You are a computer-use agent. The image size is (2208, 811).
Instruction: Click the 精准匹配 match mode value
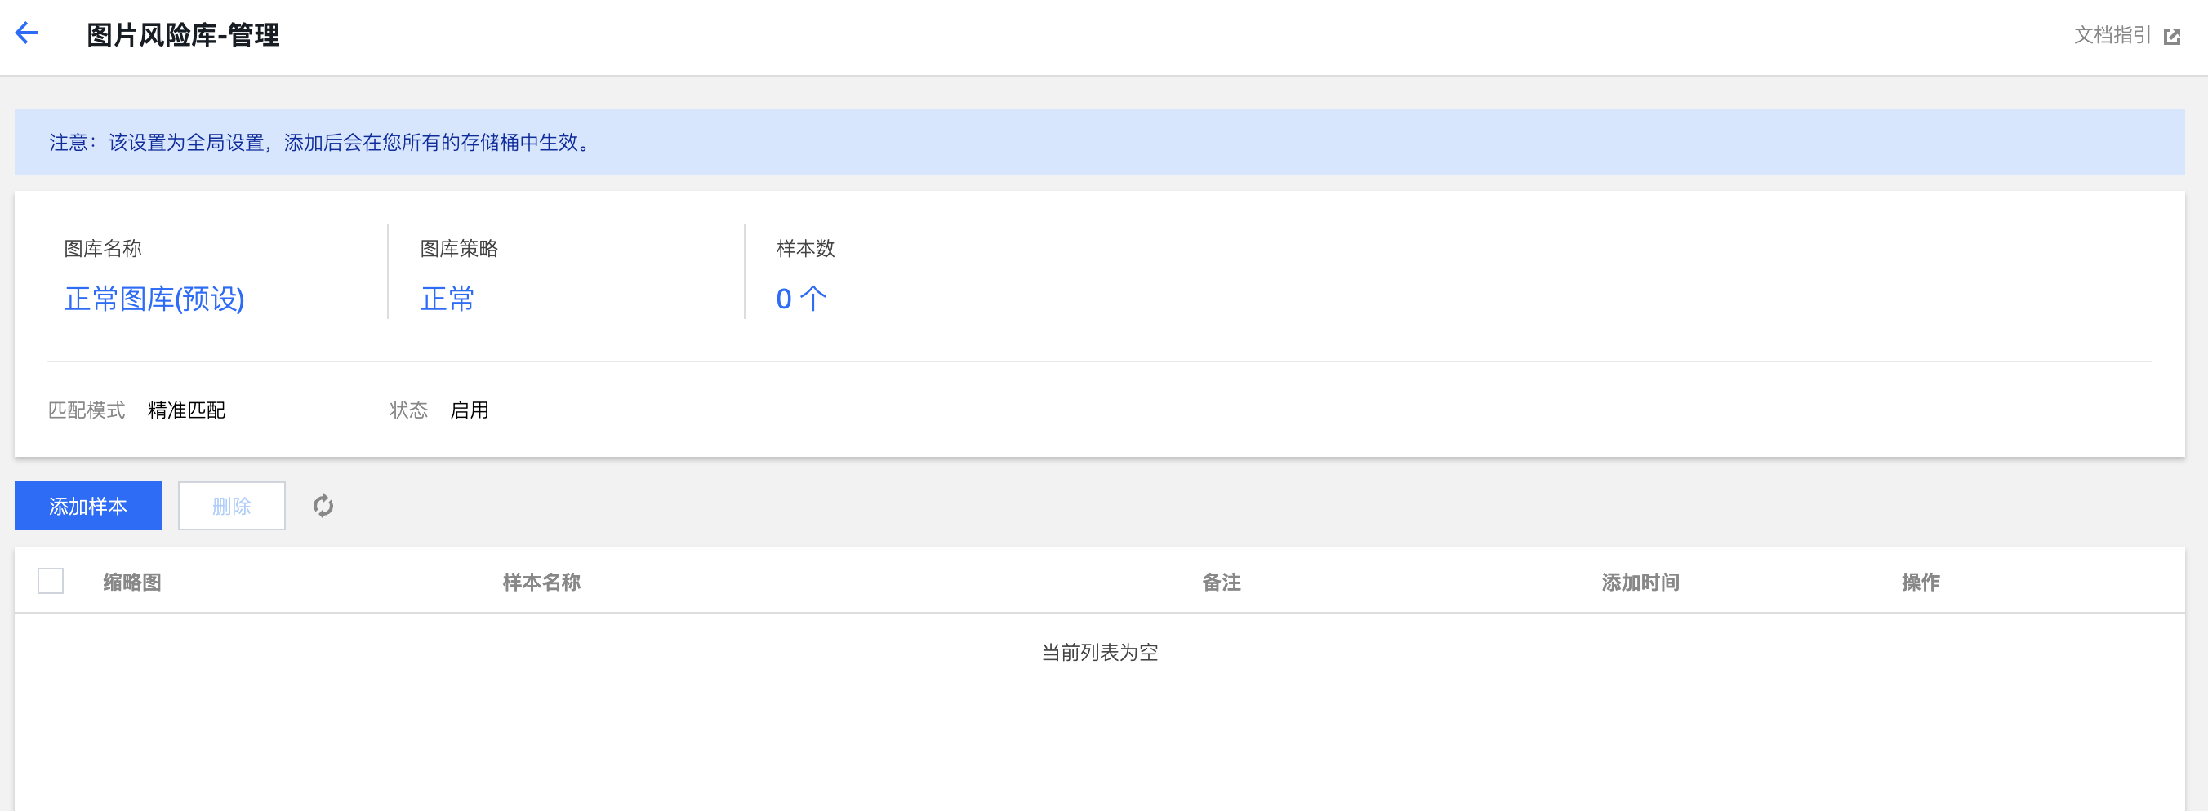pyautogui.click(x=186, y=410)
